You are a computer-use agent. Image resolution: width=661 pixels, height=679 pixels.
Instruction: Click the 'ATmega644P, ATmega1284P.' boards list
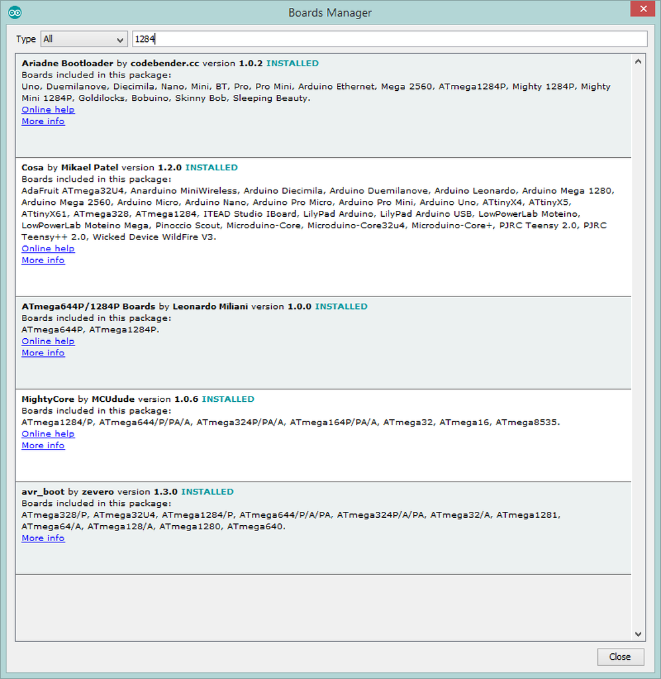[90, 330]
